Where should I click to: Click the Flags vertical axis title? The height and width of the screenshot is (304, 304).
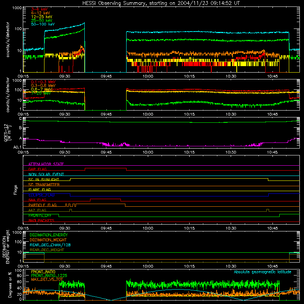coord(16,190)
